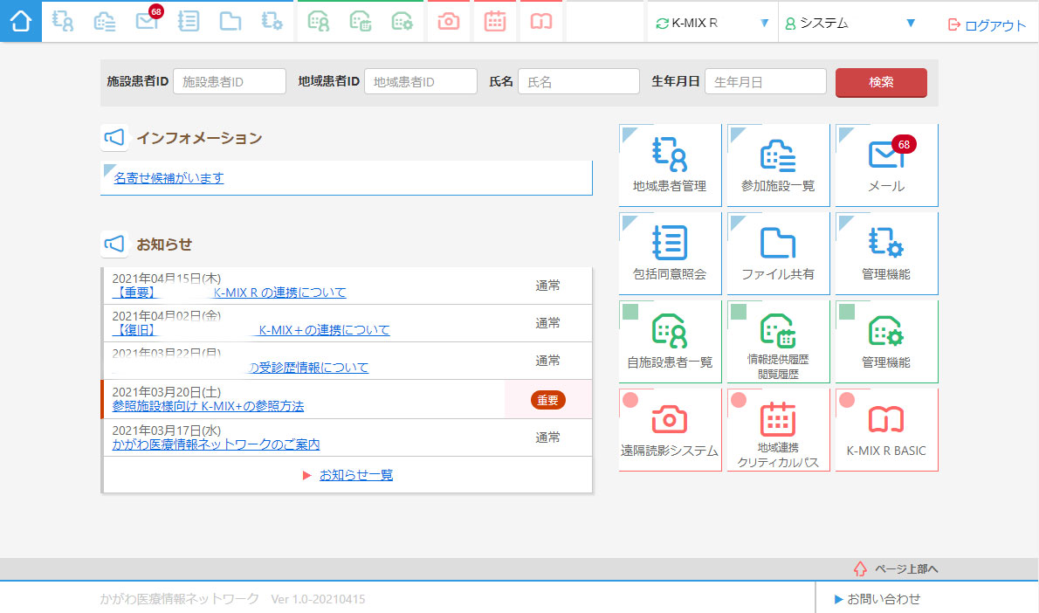Open the 地域患者管理 tile
This screenshot has height=613, width=1039.
[x=670, y=165]
